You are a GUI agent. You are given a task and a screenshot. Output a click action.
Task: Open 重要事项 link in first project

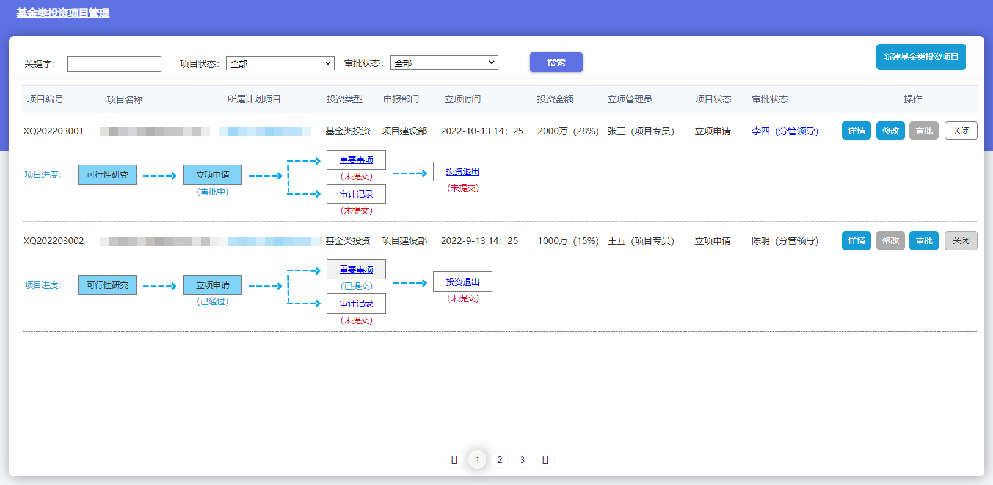click(x=356, y=160)
